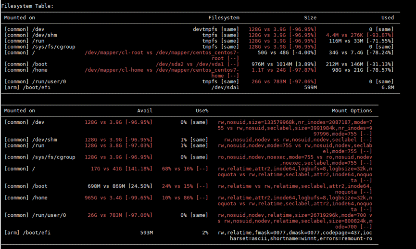Click the "/dev/sda2 vs /dev/vda1" filesystem entry
This screenshot has width=416, height=249.
[x=198, y=64]
